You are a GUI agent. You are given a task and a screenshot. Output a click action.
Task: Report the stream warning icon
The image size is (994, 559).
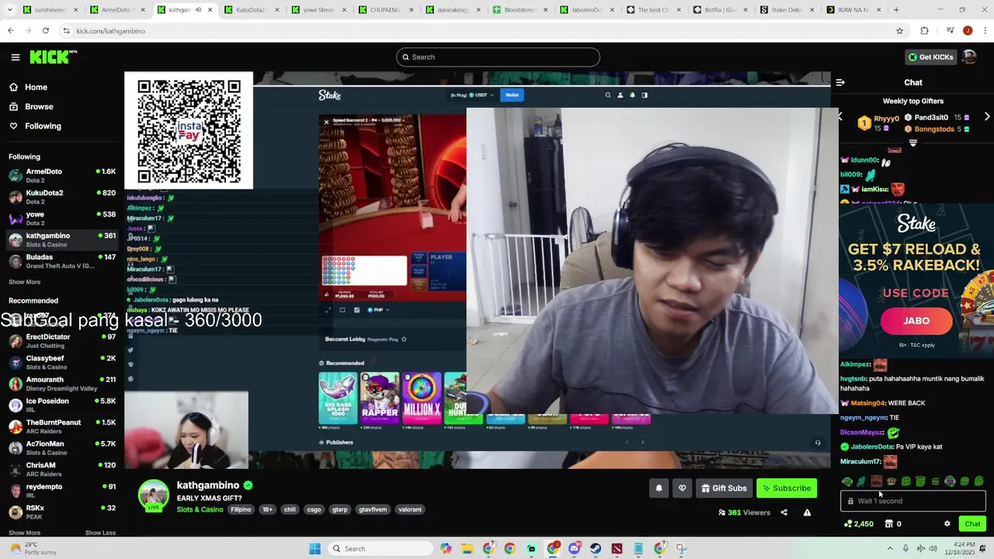808,512
